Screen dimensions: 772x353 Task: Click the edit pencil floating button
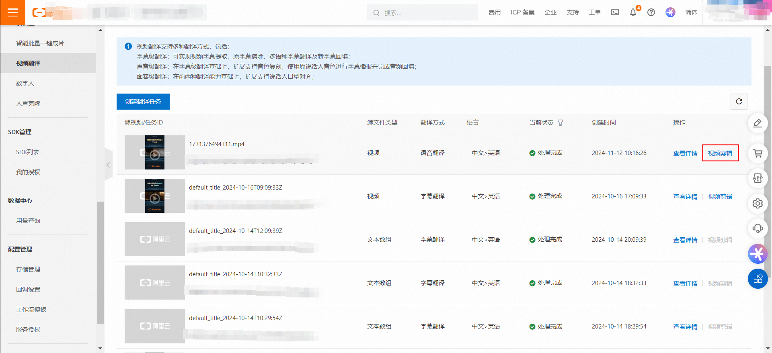point(758,123)
